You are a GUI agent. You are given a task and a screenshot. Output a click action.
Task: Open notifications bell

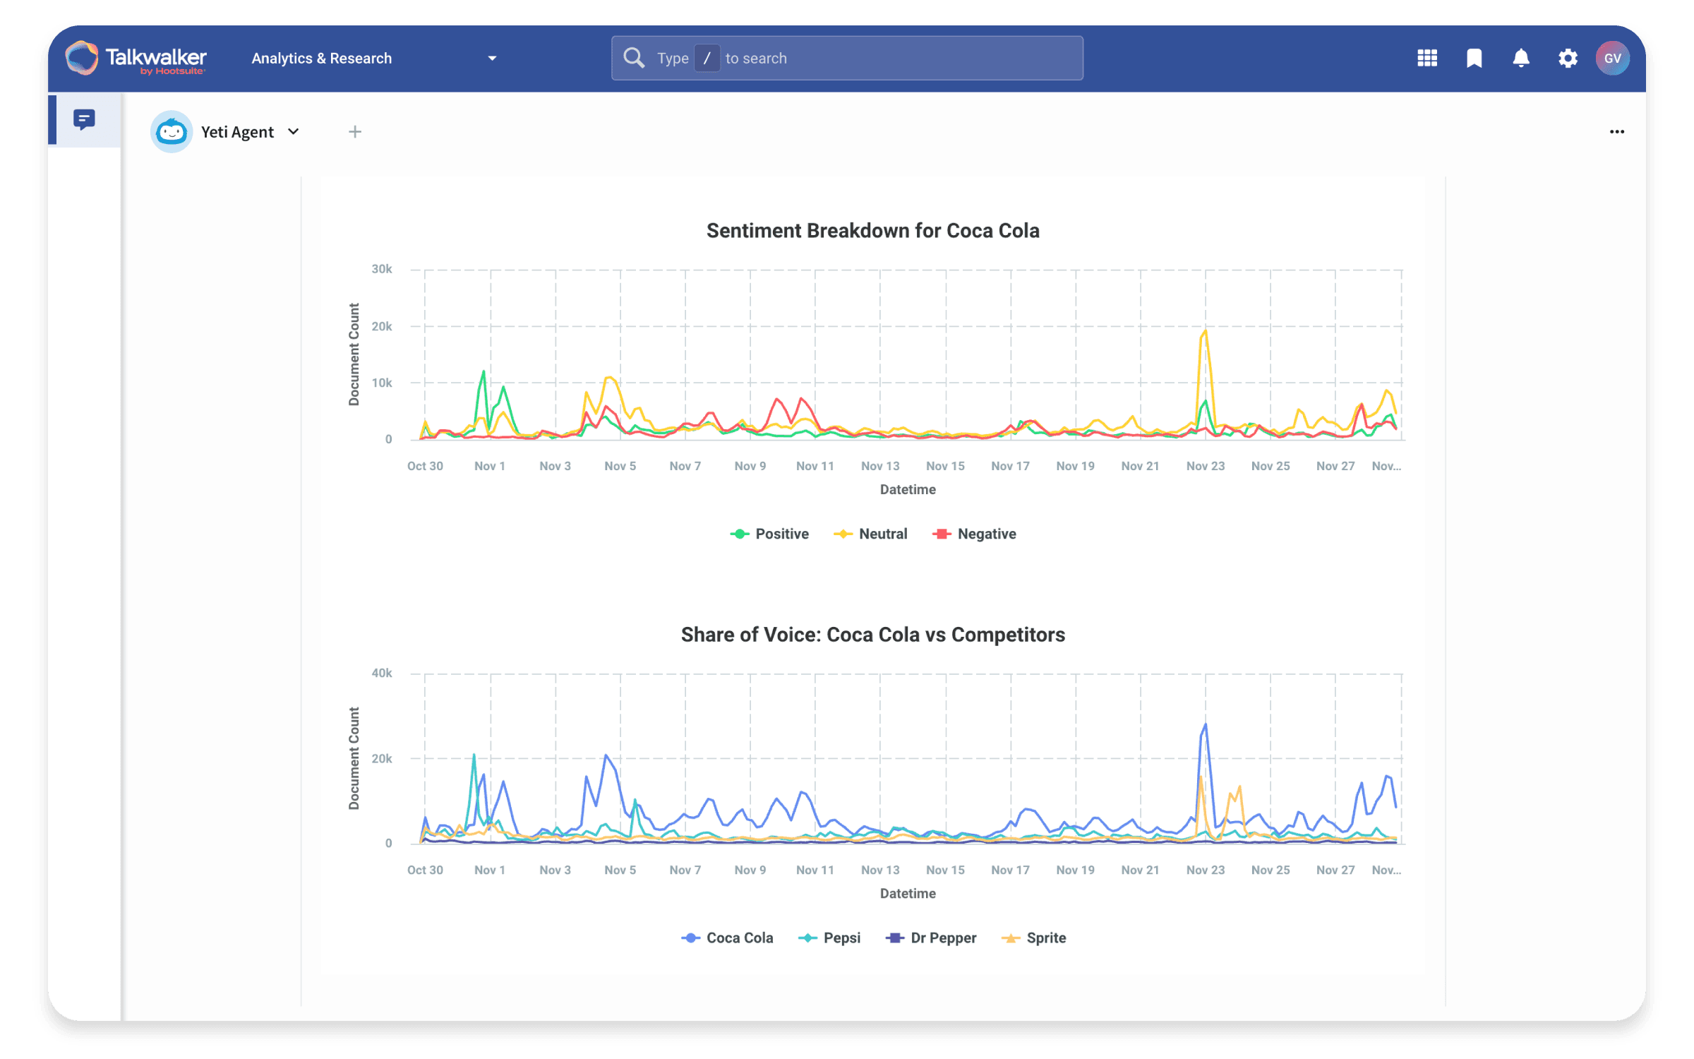[1521, 58]
